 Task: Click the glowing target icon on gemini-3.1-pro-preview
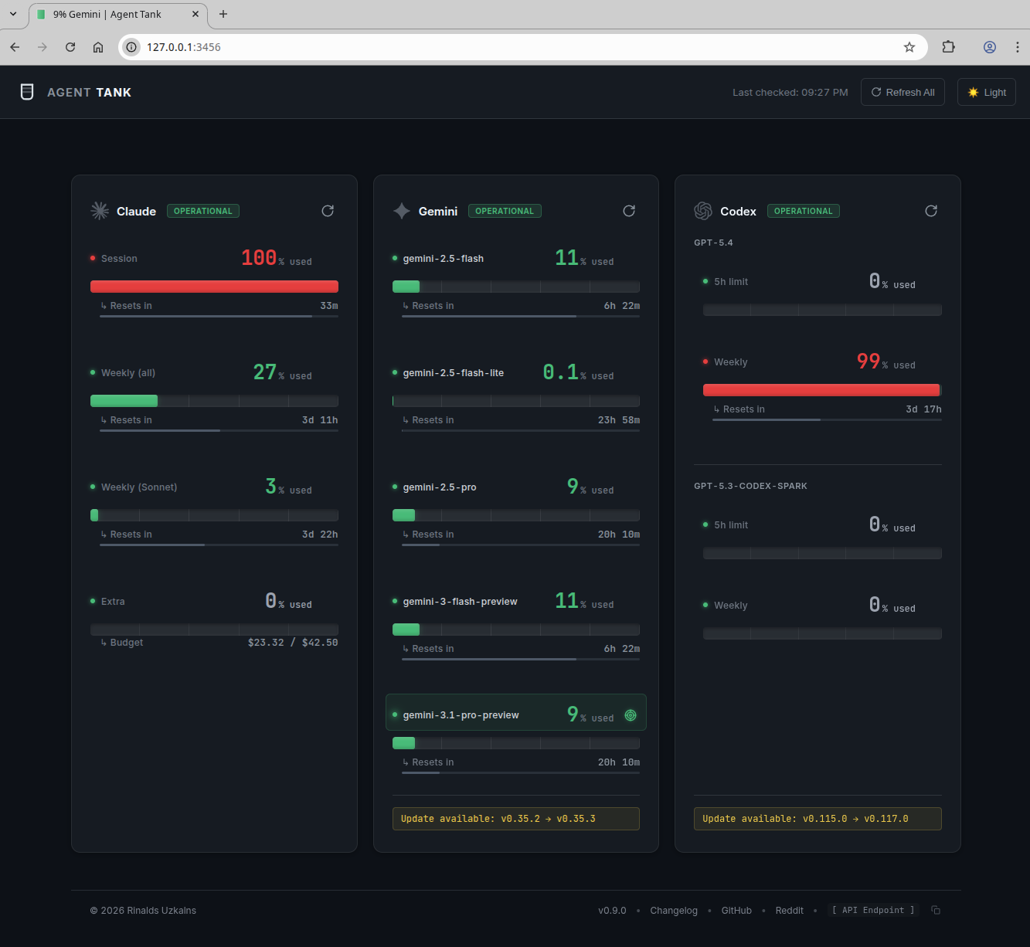pos(630,715)
